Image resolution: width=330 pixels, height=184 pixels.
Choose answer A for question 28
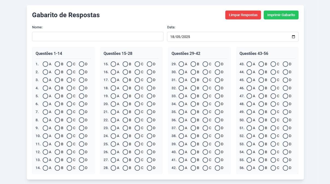coord(113,168)
